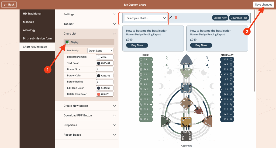The image size is (276, 148).
Task: Click the Border Radius input field
Action: (x=105, y=82)
